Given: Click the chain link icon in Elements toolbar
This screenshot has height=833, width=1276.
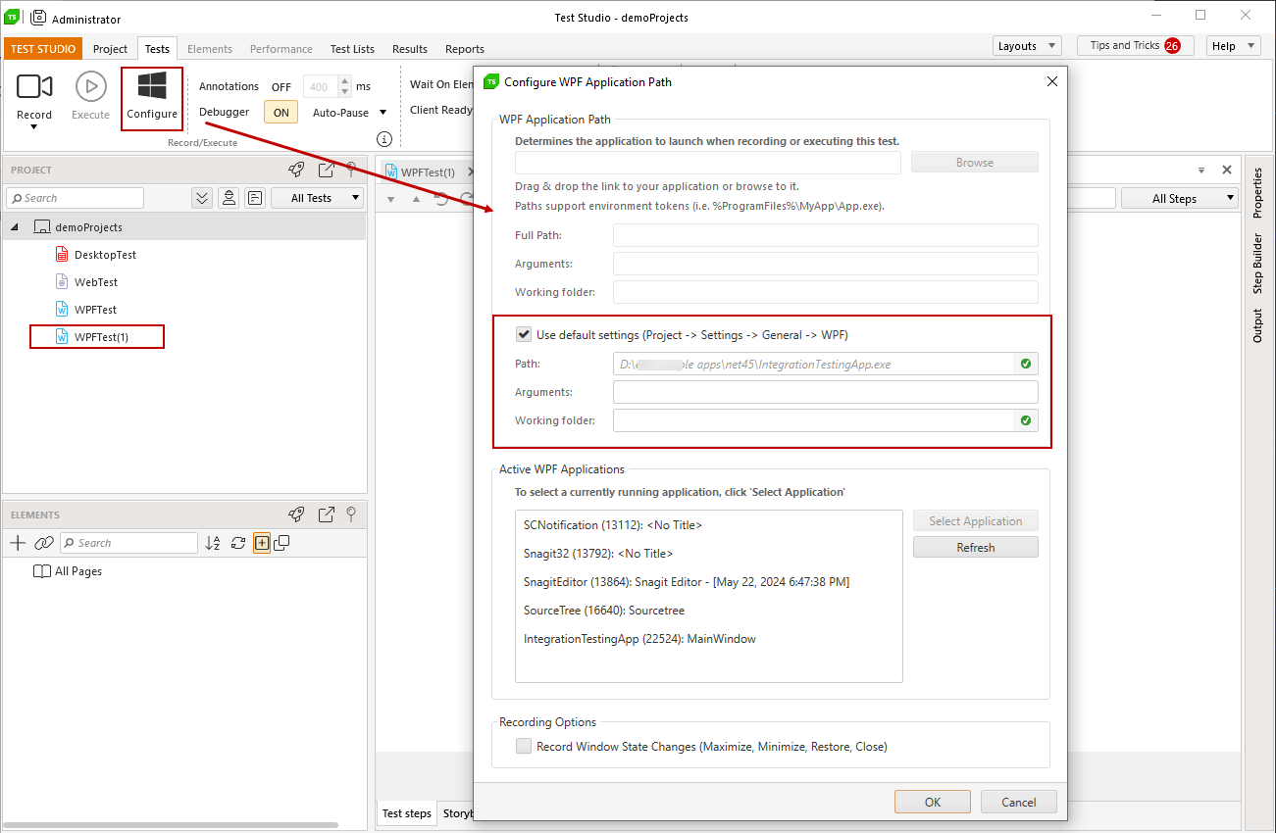Looking at the screenshot, I should point(44,543).
